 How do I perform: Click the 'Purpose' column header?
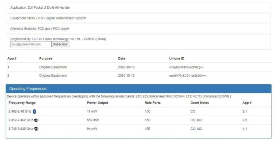click(46, 58)
